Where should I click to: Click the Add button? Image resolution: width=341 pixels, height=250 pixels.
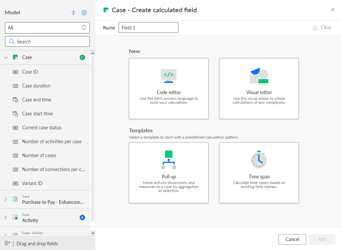tap(322, 239)
